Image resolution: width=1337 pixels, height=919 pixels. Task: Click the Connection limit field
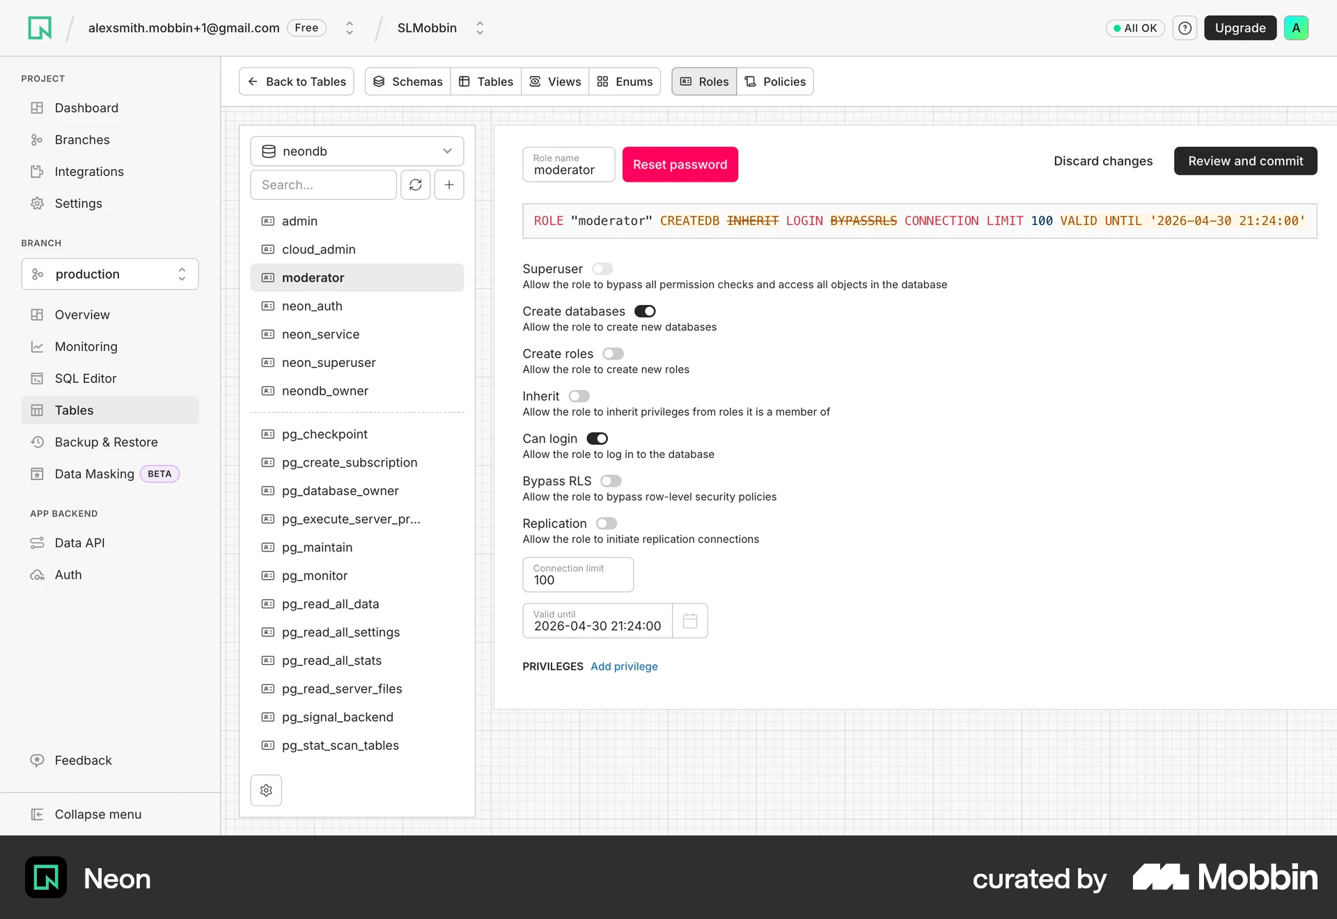578,574
